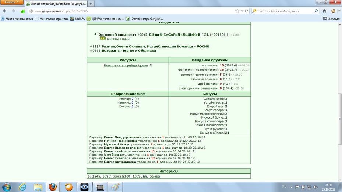Open the Mail.Ru bookmark
Image resolution: width=342 pixels, height=192 pixels.
78,19
